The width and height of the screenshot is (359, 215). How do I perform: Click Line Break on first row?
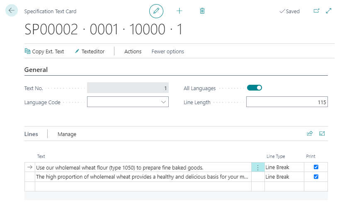click(x=277, y=167)
